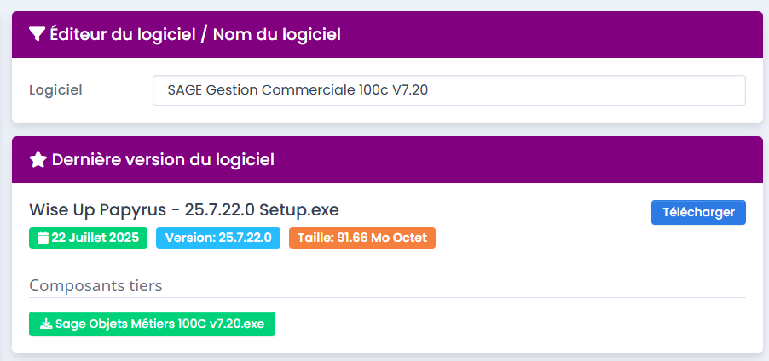
Task: Focus the Logiciel text input field
Action: [448, 89]
